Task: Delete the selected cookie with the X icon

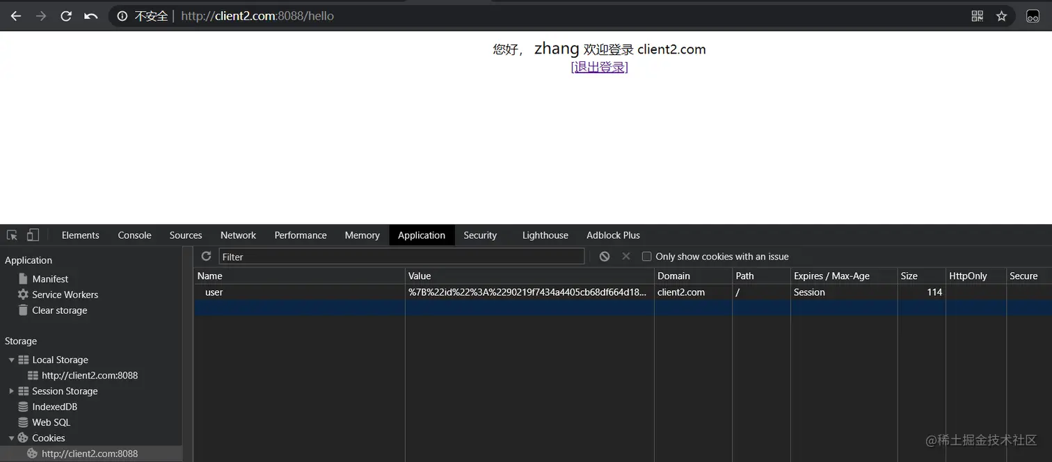Action: [626, 256]
